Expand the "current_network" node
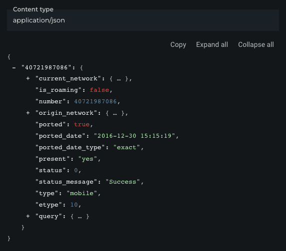 point(28,78)
